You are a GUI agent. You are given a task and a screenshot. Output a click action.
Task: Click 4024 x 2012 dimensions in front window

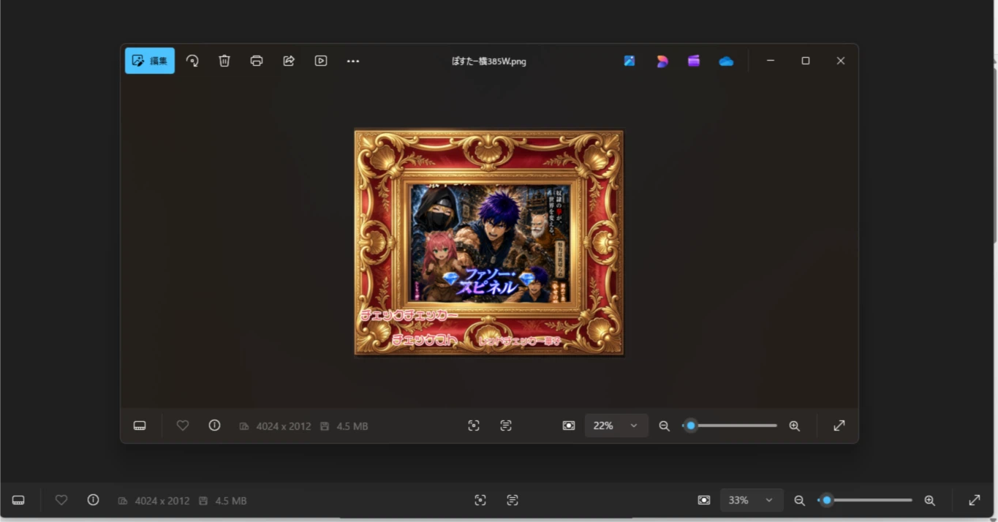283,426
